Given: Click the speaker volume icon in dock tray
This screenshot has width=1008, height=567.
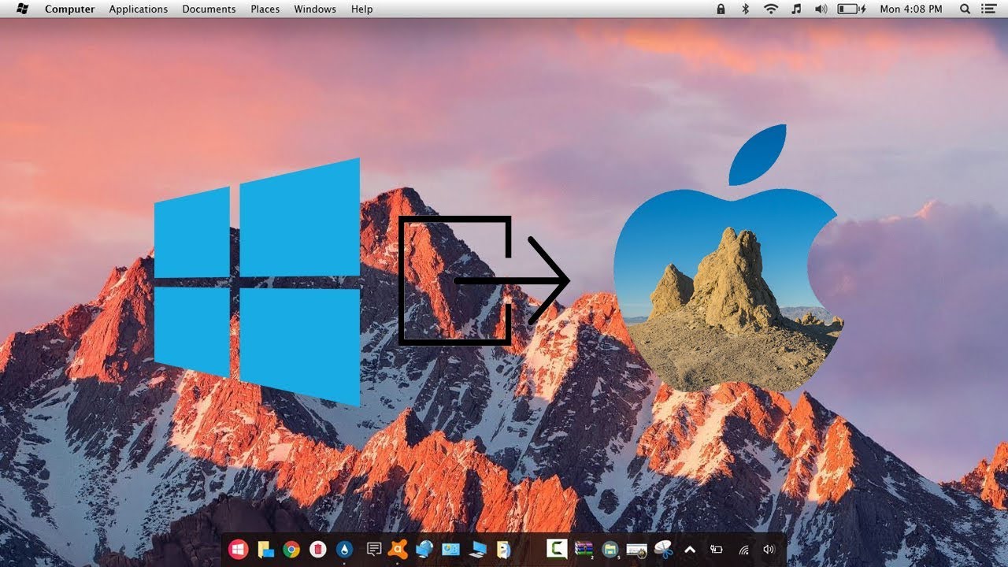Looking at the screenshot, I should click(x=769, y=550).
